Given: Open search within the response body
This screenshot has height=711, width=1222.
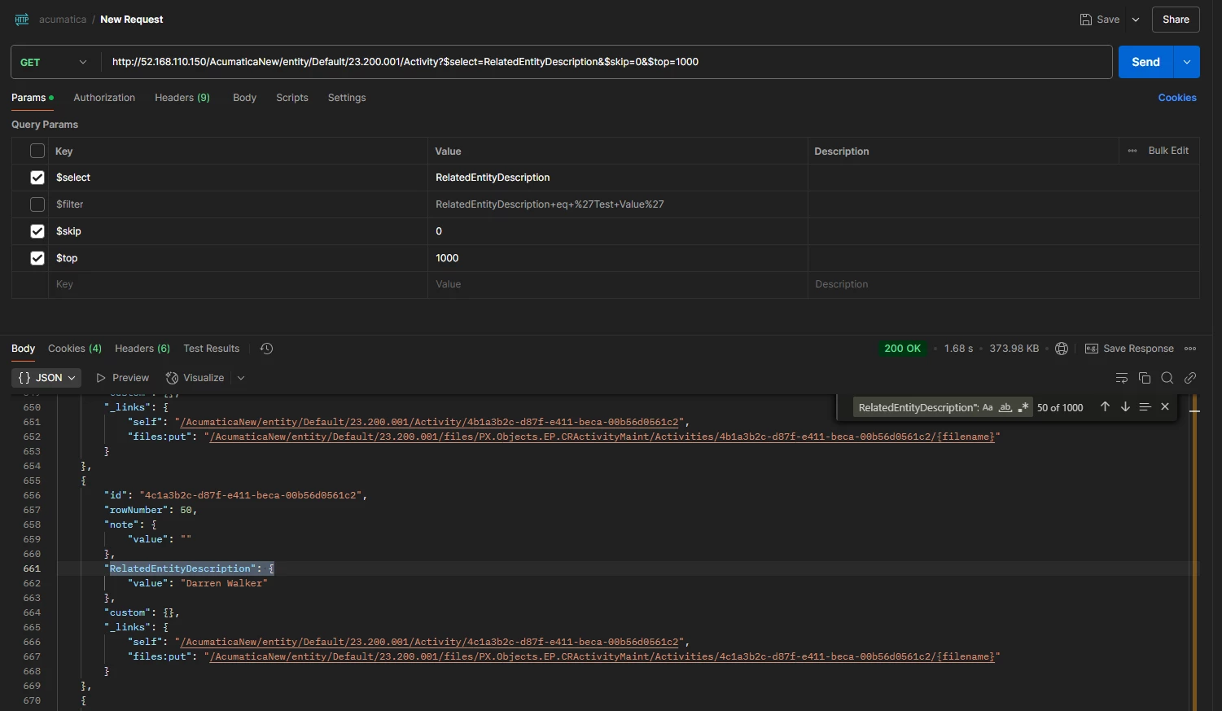Looking at the screenshot, I should coord(1167,377).
